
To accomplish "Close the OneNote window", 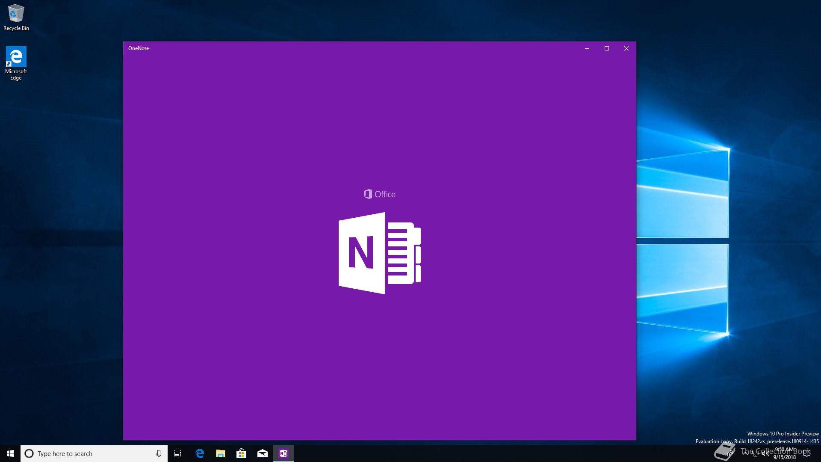I will [626, 48].
